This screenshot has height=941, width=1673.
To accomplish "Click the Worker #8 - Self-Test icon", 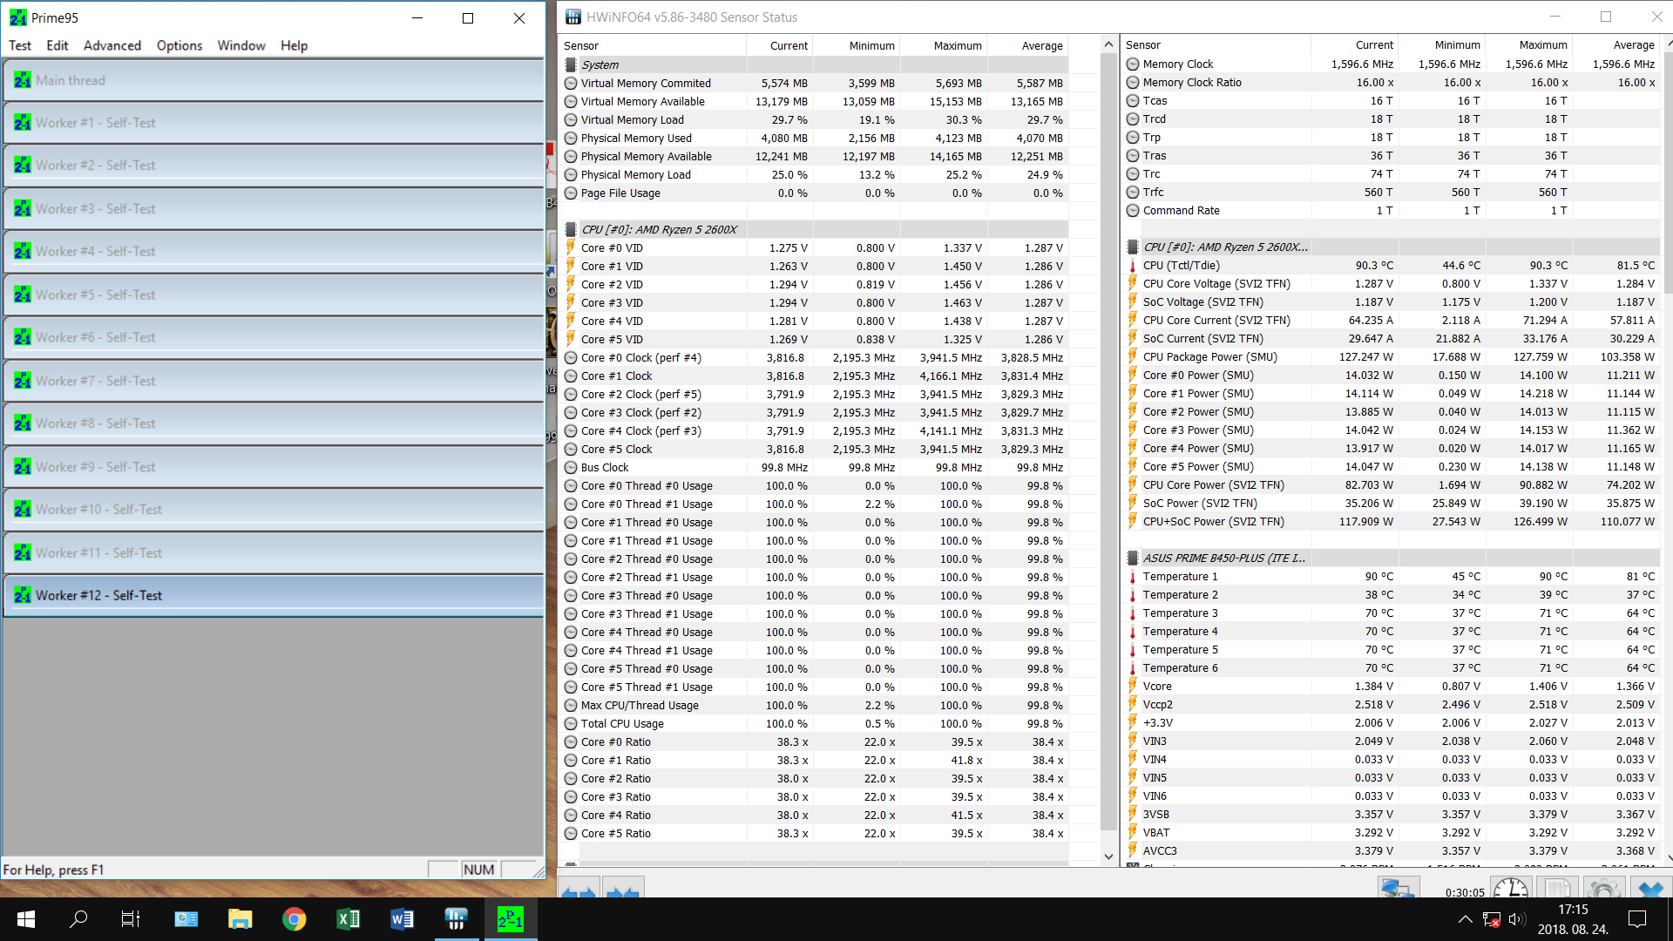I will pyautogui.click(x=23, y=424).
